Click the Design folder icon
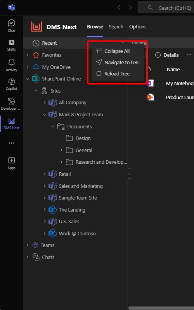Viewport: 194px width, 310px height. (x=69, y=138)
